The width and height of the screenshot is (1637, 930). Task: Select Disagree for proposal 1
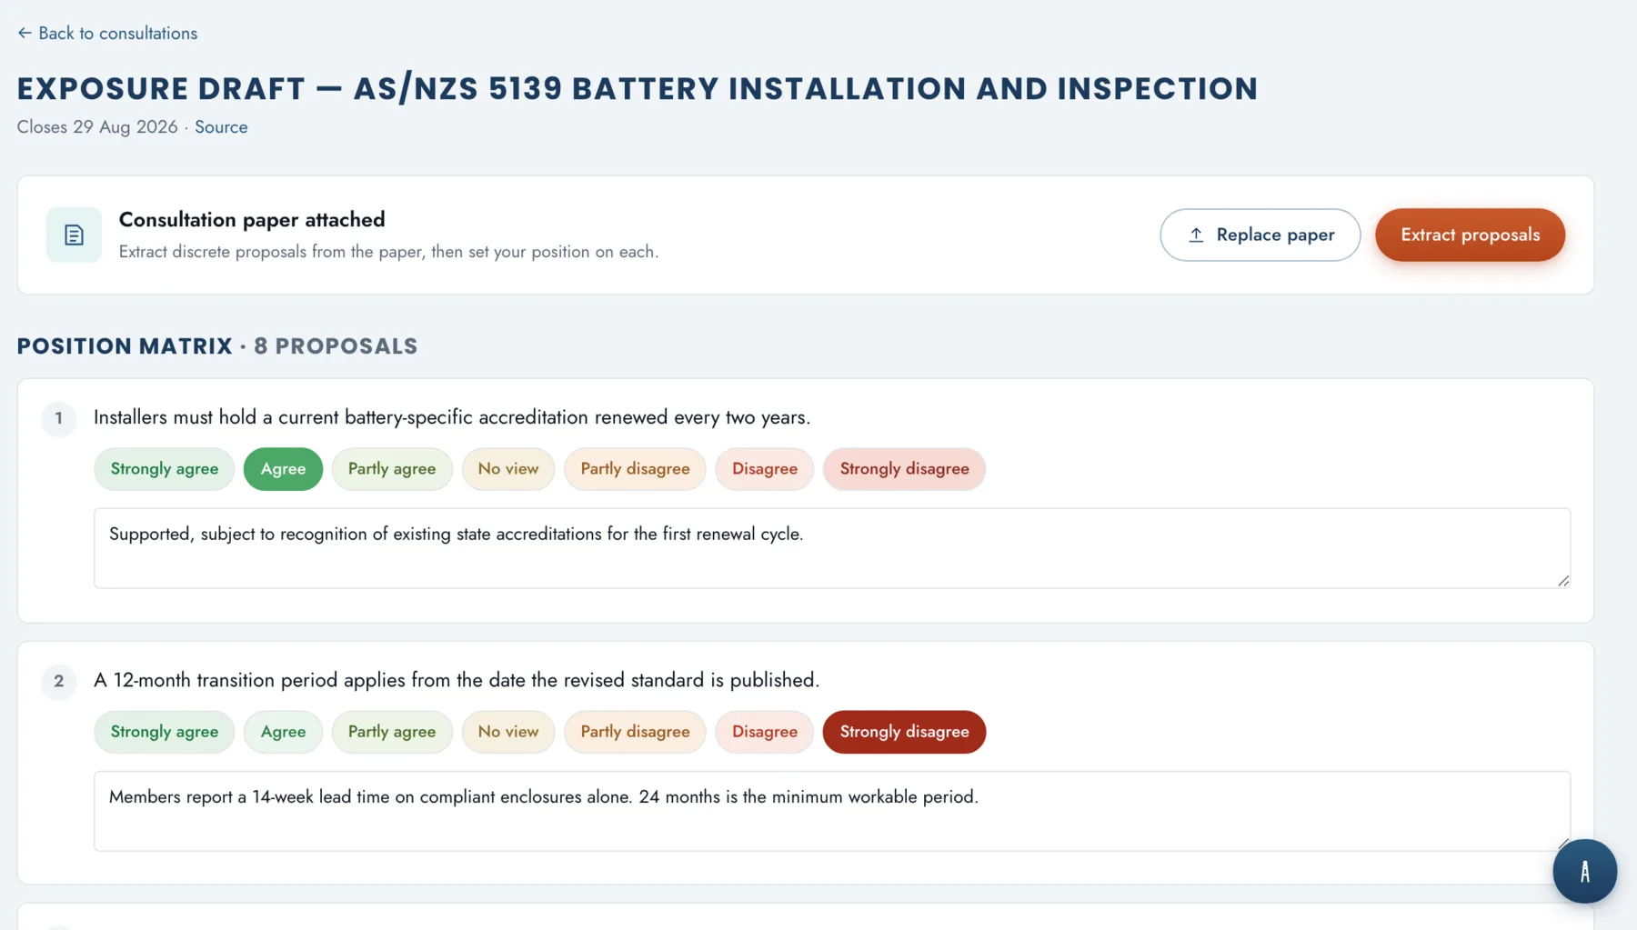765,469
